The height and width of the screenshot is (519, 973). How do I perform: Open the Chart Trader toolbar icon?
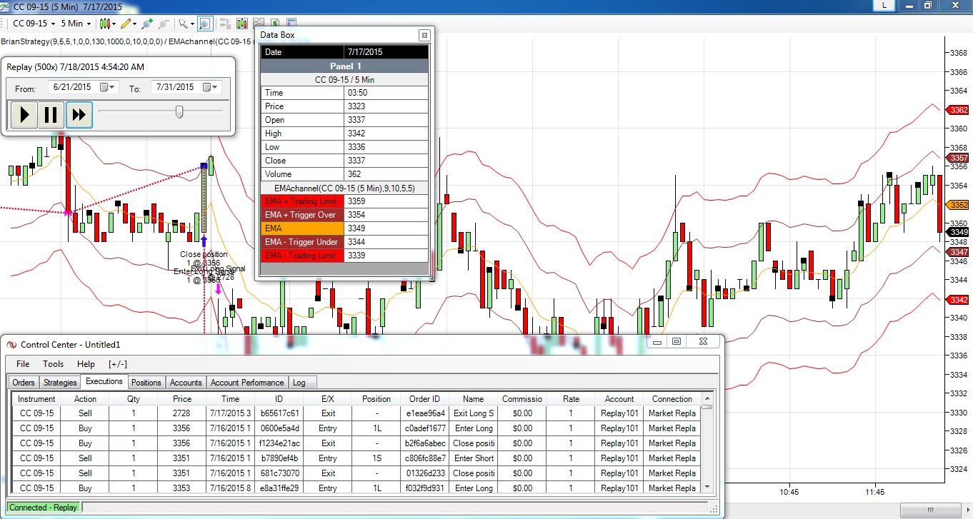point(224,24)
